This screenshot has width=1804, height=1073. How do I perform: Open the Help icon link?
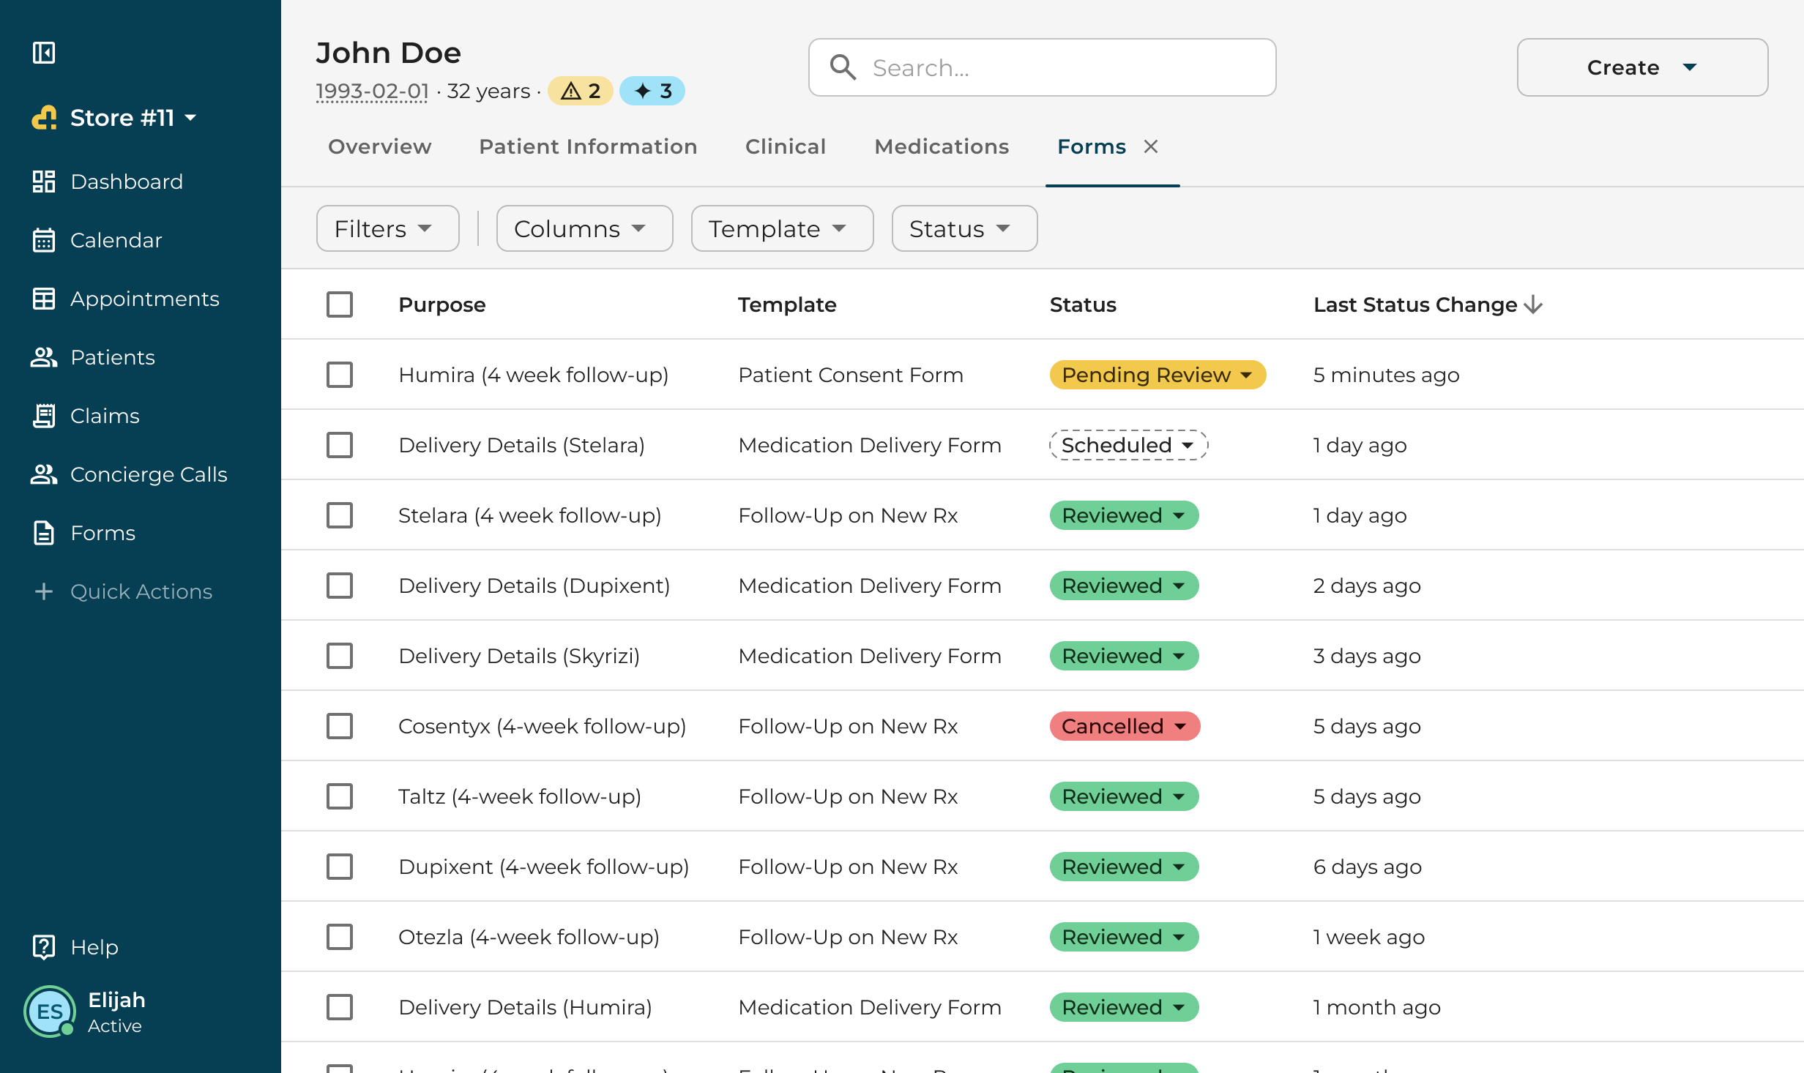coord(44,947)
